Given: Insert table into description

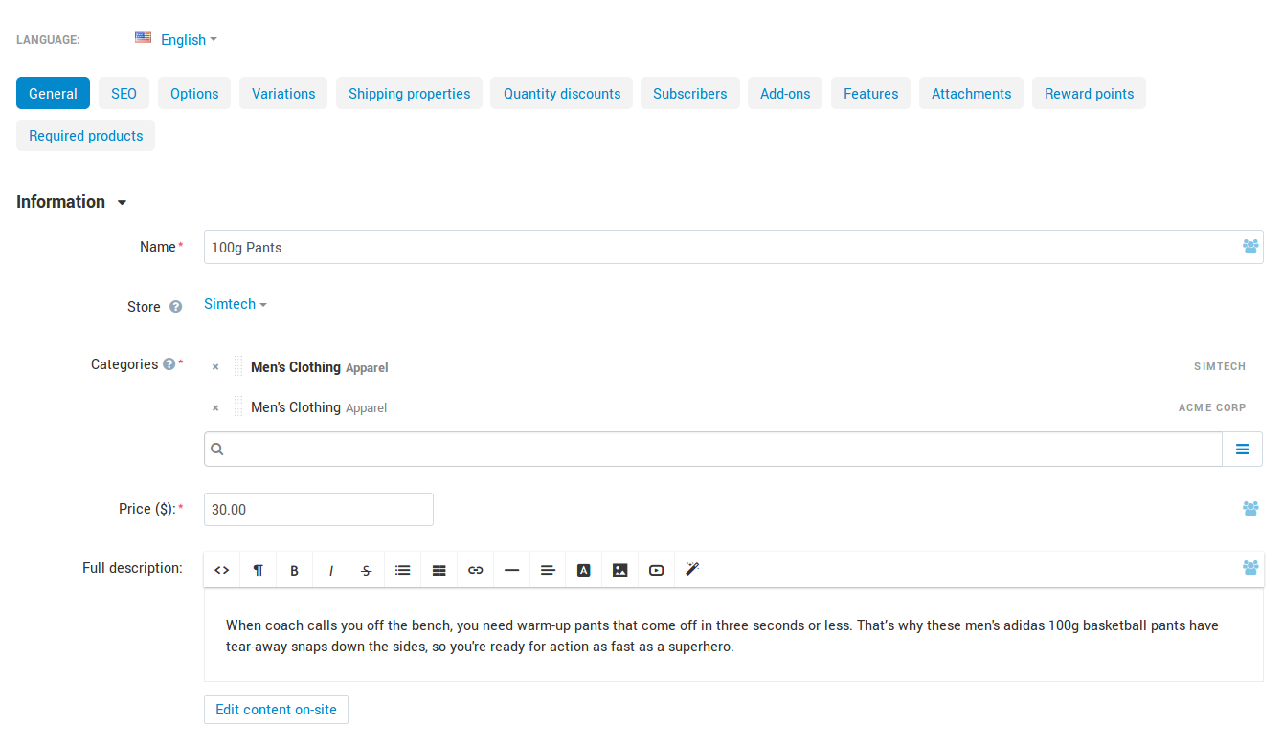Looking at the screenshot, I should click(x=439, y=570).
